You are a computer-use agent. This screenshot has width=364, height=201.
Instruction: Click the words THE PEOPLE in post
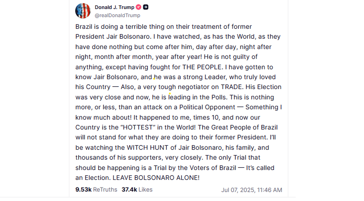point(202,67)
